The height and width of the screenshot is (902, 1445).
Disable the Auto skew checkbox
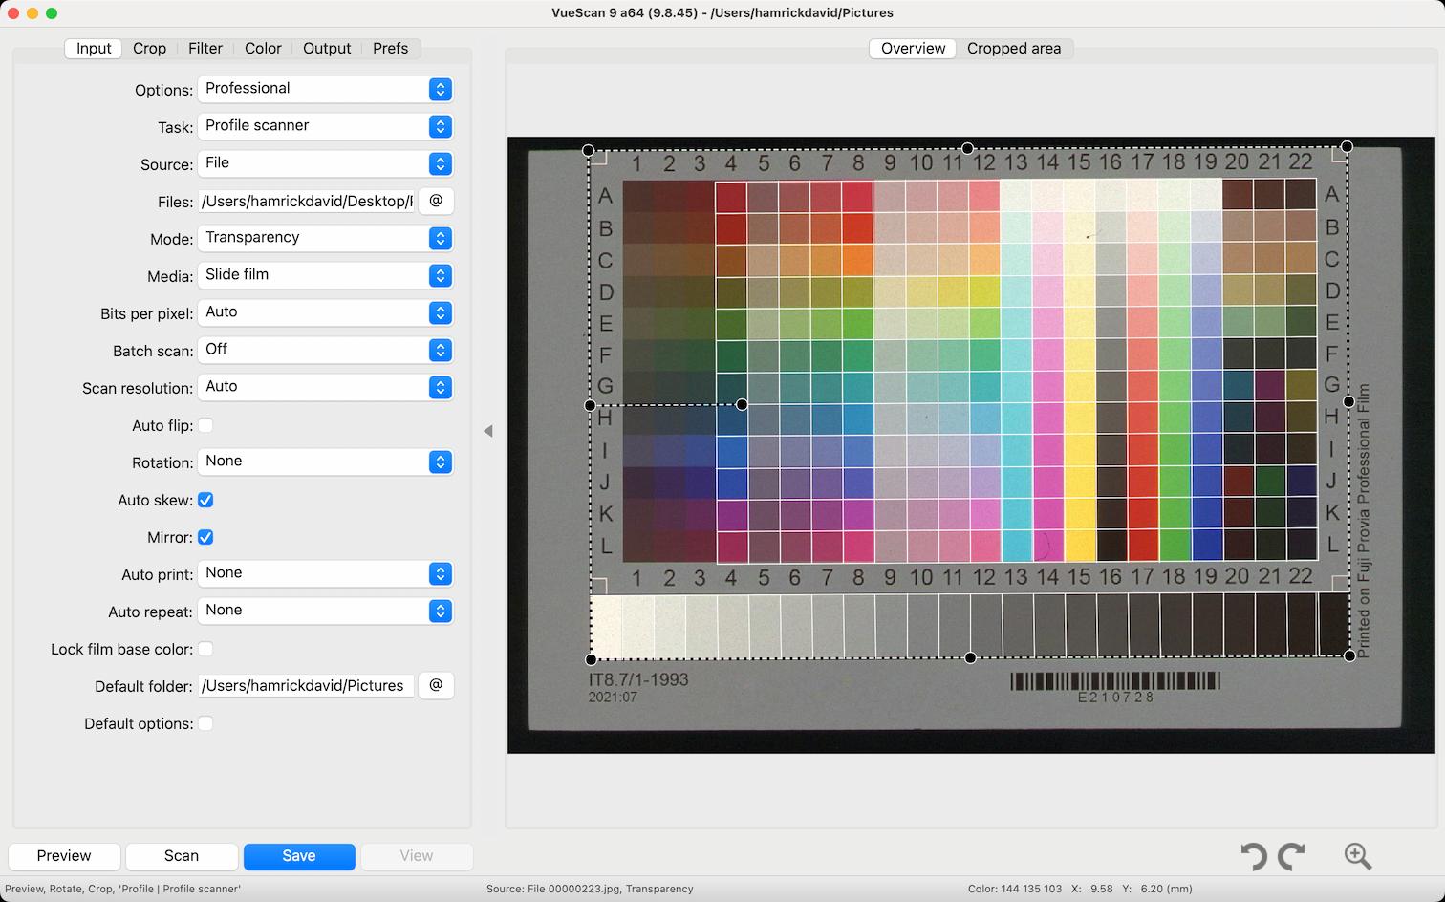click(x=205, y=499)
